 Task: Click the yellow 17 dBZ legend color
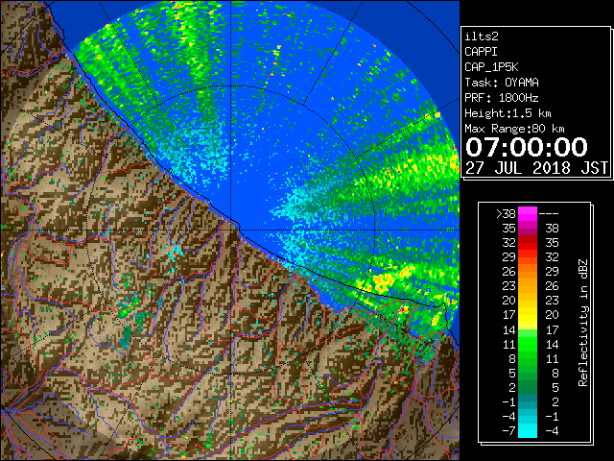click(528, 316)
